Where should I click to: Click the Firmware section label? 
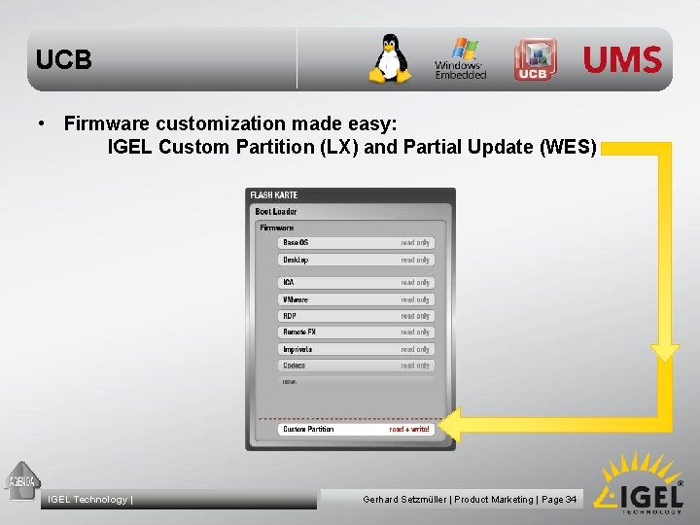[277, 227]
